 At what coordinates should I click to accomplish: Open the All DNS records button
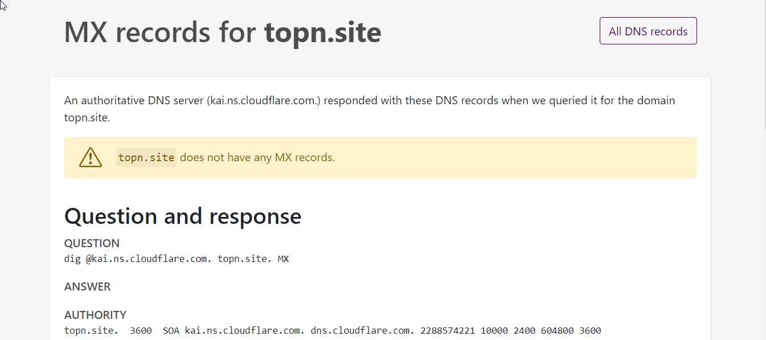[648, 31]
